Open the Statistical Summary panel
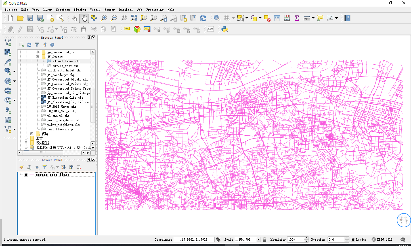Viewport: 411px width, 246px height. click(x=297, y=18)
